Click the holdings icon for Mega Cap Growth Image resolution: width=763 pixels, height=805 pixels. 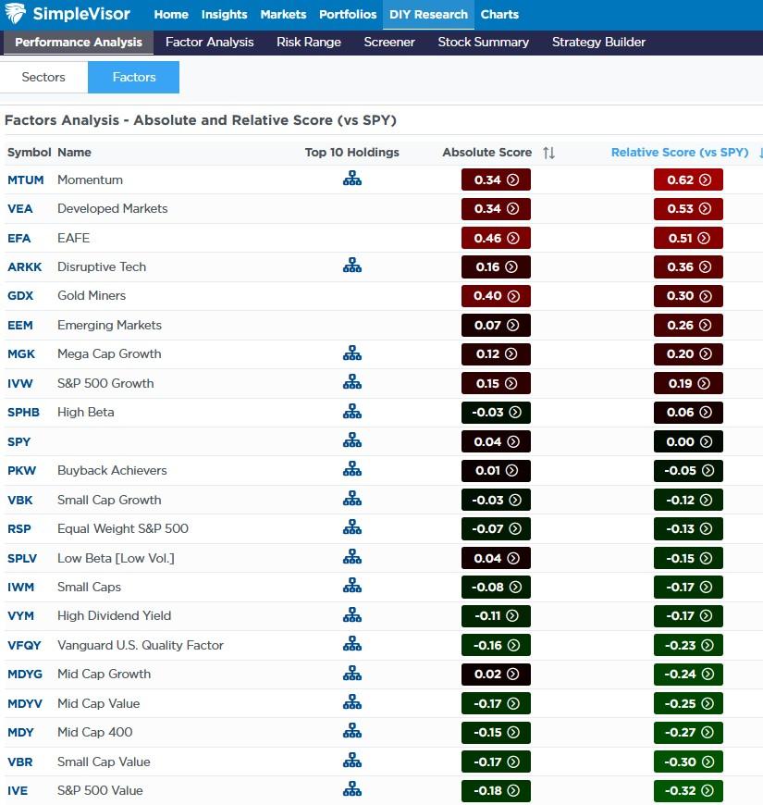tap(351, 353)
